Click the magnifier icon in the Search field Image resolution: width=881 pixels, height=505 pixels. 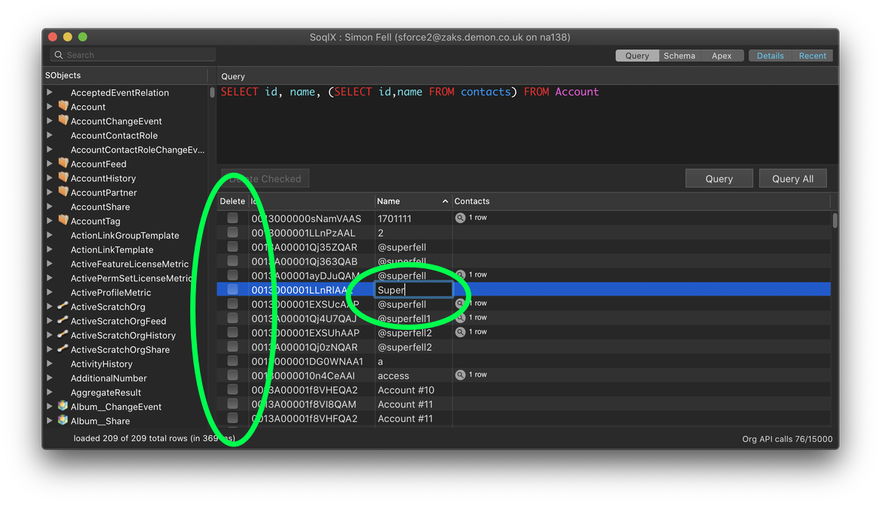[59, 55]
